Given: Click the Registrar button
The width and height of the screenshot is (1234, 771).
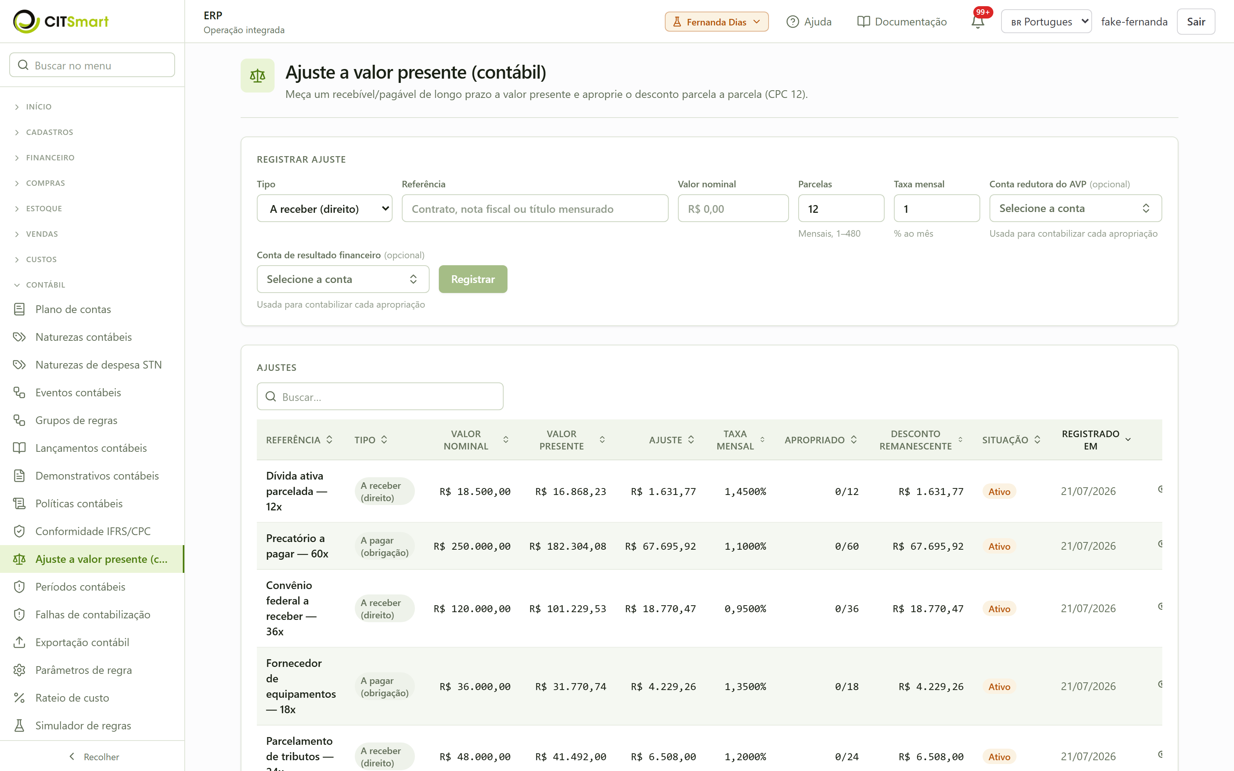Looking at the screenshot, I should [x=473, y=279].
